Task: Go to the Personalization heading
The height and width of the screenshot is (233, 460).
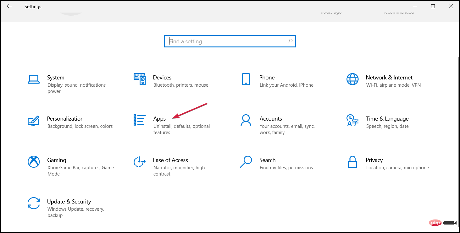Action: coord(65,119)
